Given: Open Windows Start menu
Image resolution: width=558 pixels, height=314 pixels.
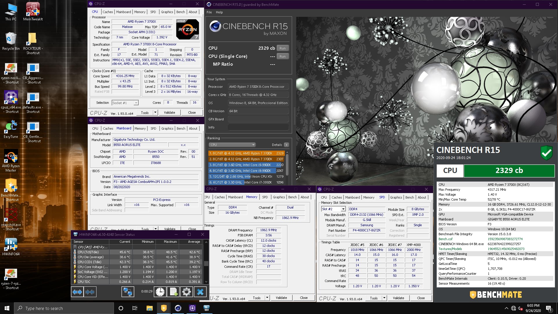Looking at the screenshot, I should pyautogui.click(x=7, y=308).
